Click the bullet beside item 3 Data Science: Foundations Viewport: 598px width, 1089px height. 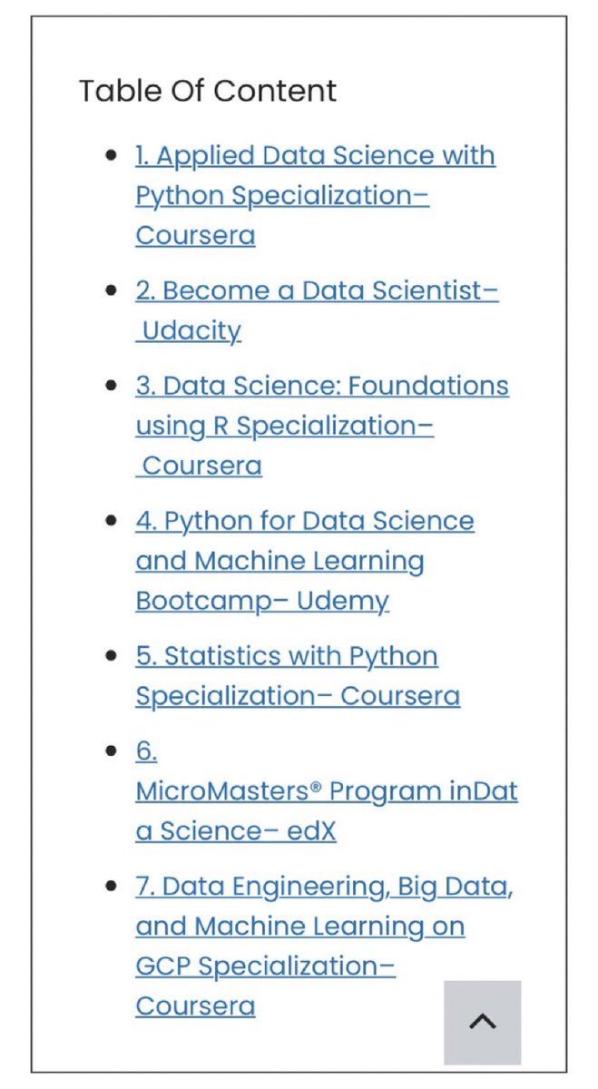pos(112,386)
